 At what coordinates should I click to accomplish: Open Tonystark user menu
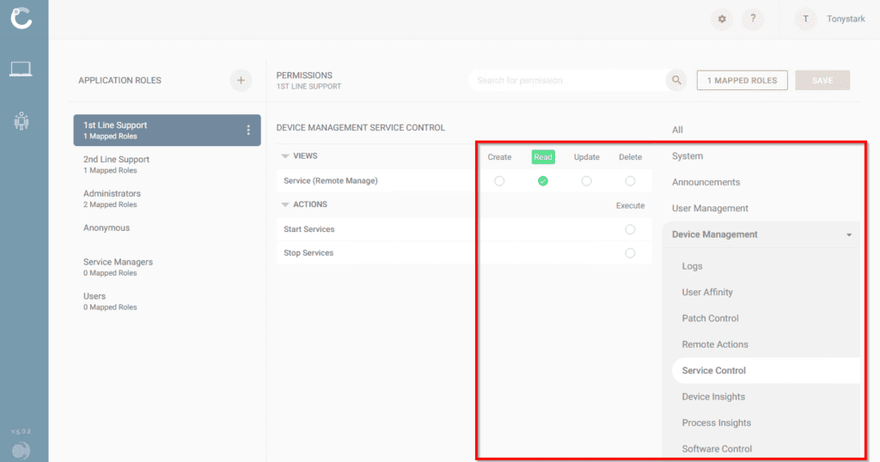tap(846, 19)
